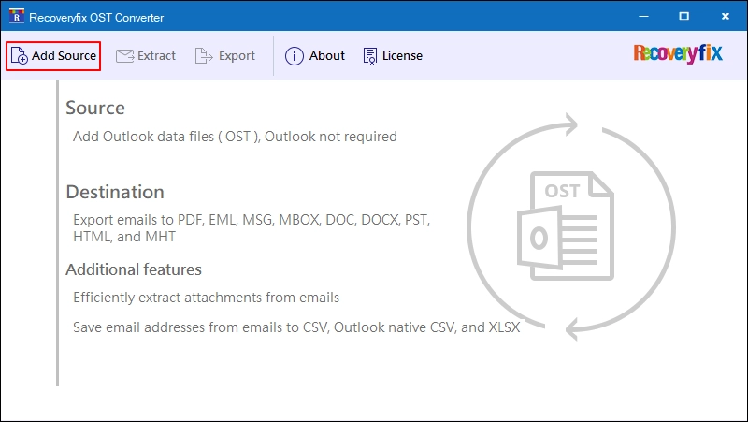The image size is (748, 422).
Task: Click the Add Source file icon
Action: click(19, 56)
